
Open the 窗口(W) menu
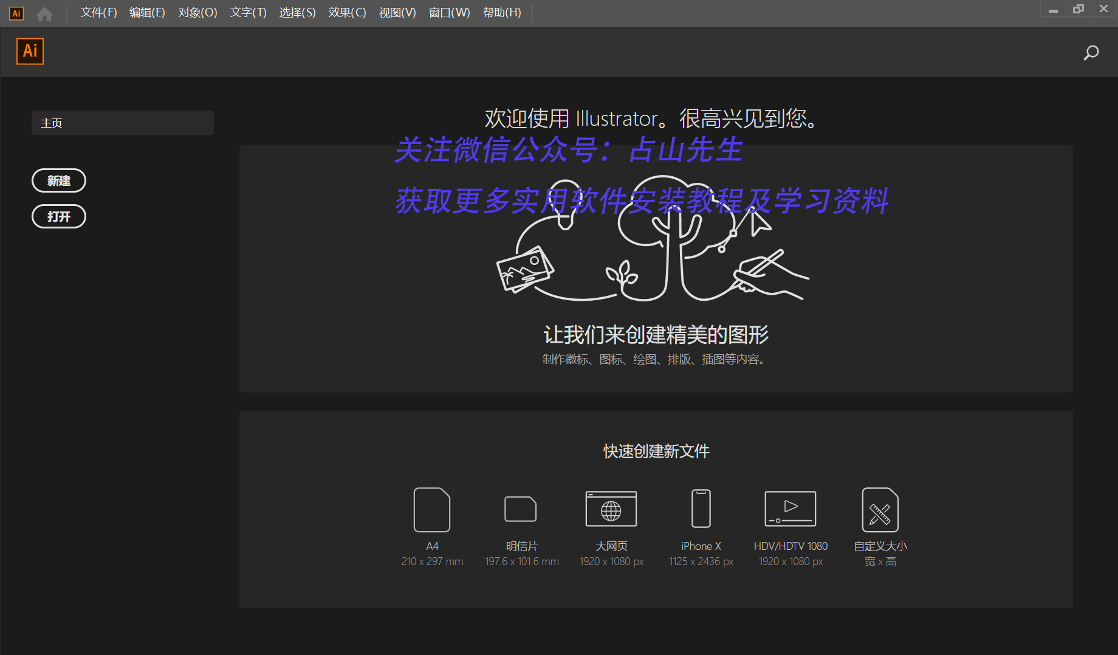(x=450, y=13)
